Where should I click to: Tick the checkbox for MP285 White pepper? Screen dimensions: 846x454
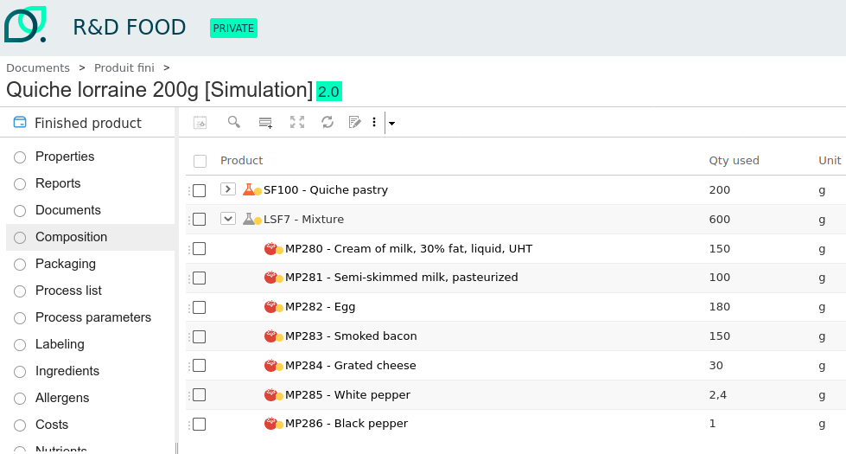tap(199, 395)
